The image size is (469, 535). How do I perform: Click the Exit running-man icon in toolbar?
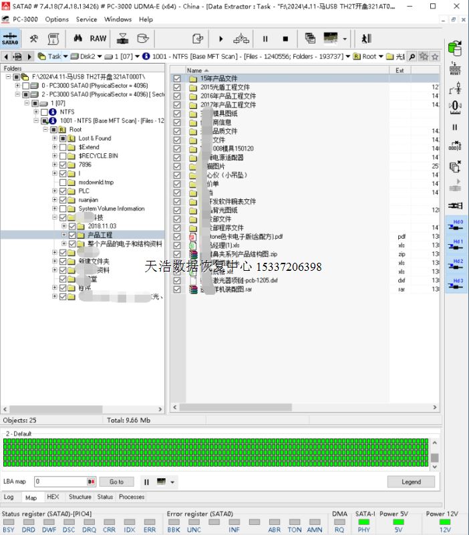click(x=366, y=39)
